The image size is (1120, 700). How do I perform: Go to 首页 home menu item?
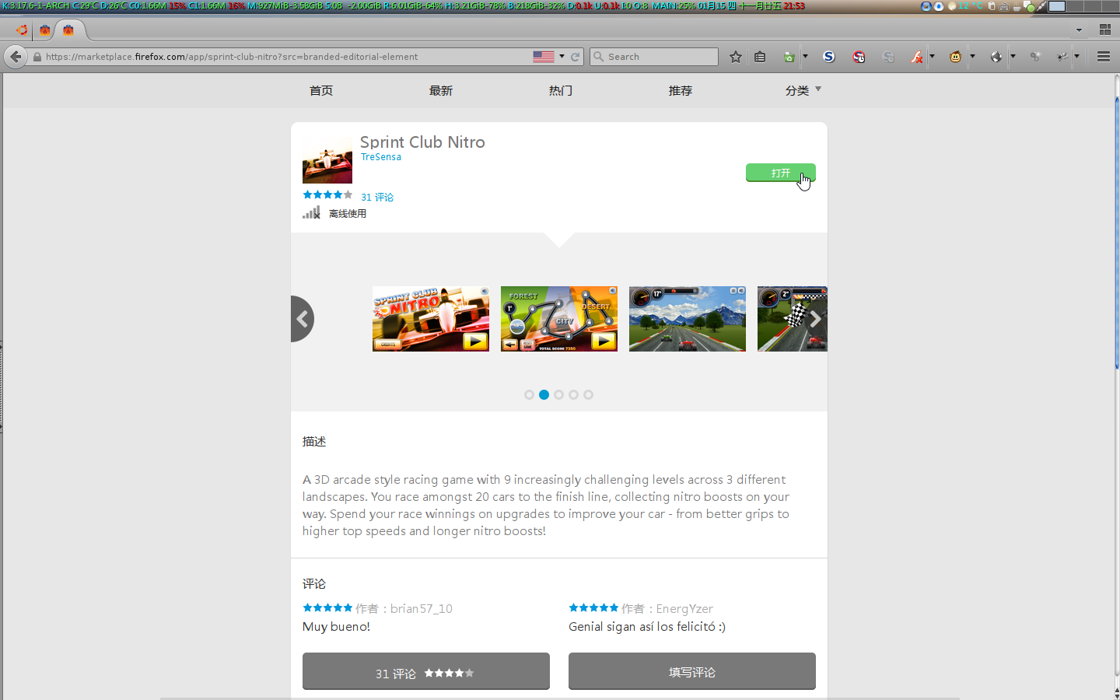click(x=321, y=90)
